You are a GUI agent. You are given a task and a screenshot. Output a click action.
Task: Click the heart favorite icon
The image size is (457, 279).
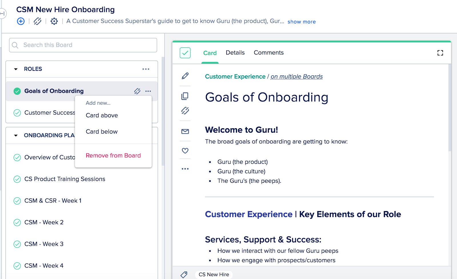[185, 150]
